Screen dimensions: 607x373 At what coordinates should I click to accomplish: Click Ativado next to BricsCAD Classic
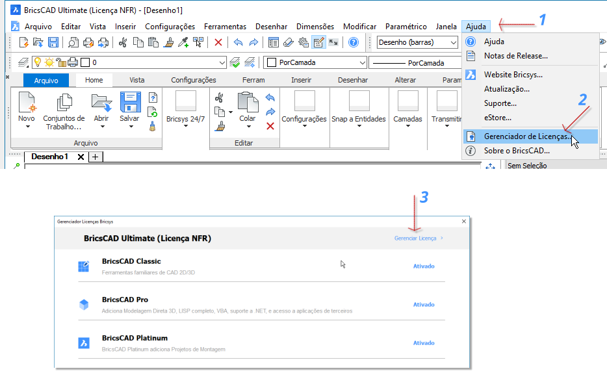click(x=424, y=266)
